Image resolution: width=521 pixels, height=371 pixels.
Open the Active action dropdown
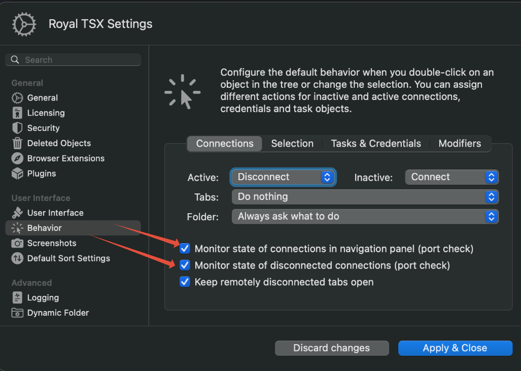pos(283,177)
